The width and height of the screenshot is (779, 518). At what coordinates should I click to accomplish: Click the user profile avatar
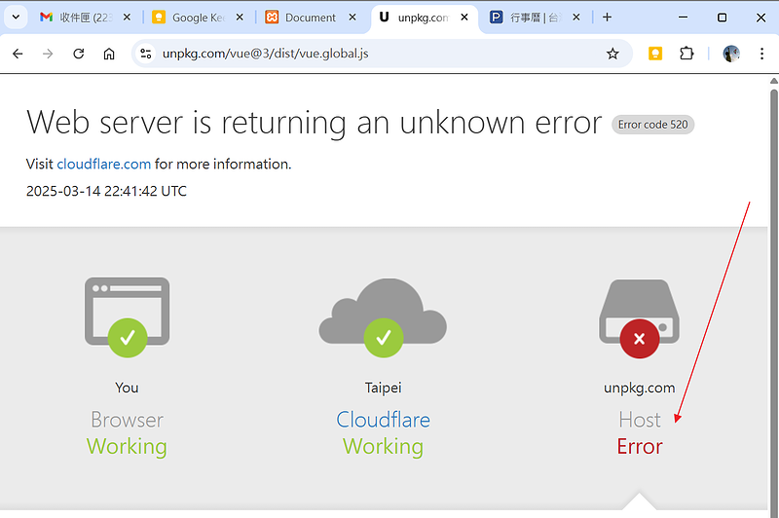click(x=730, y=55)
